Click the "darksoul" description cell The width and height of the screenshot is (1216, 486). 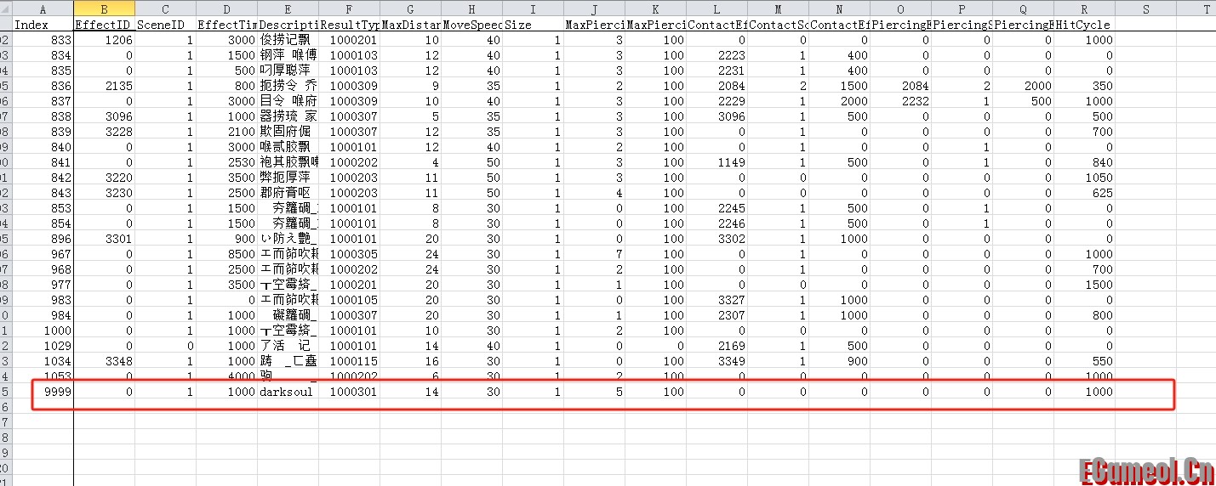coord(288,392)
